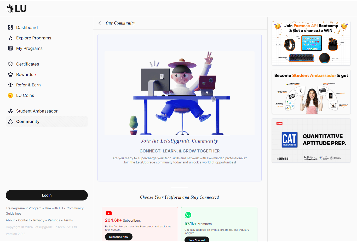This screenshot has height=242, width=357.
Task: Click the Certificates shield icon
Action: point(10,64)
